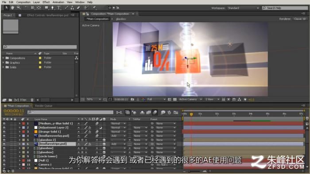Viewport: 310px width, 174px height.
Task: Expand the Compositions folder
Action: (x=3, y=58)
